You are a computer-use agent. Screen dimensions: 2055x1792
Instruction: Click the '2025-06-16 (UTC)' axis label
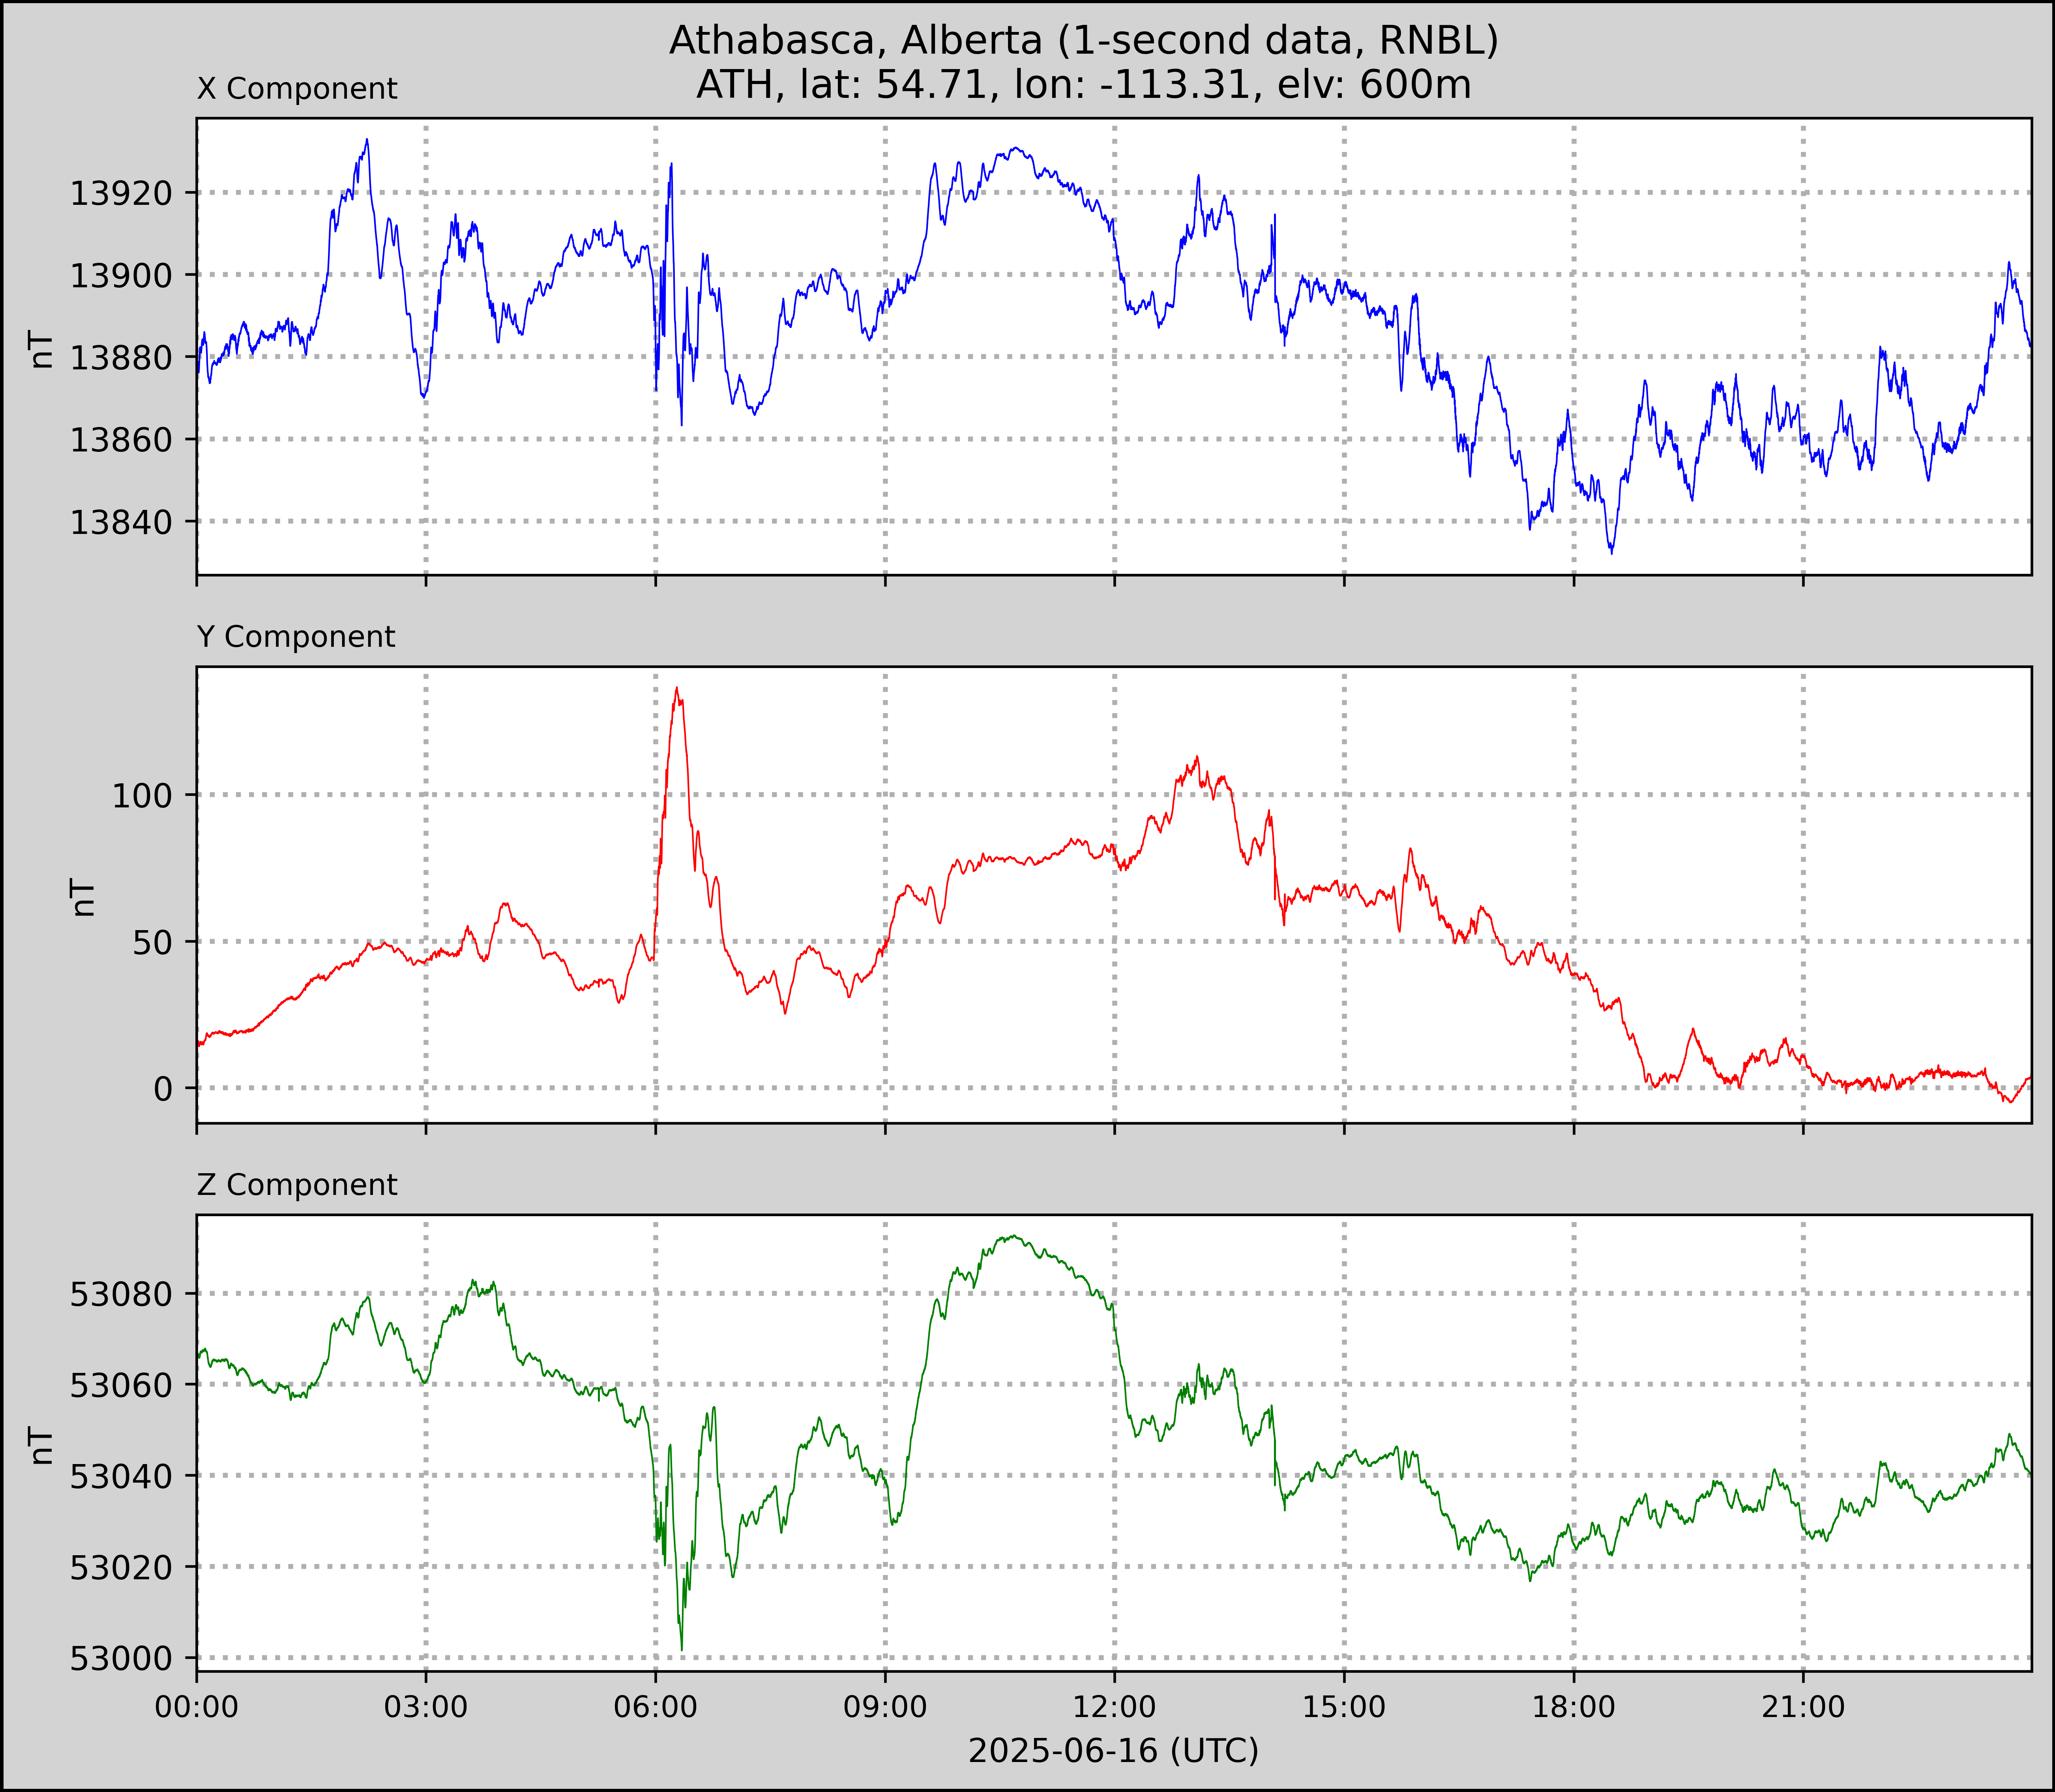click(1114, 1751)
